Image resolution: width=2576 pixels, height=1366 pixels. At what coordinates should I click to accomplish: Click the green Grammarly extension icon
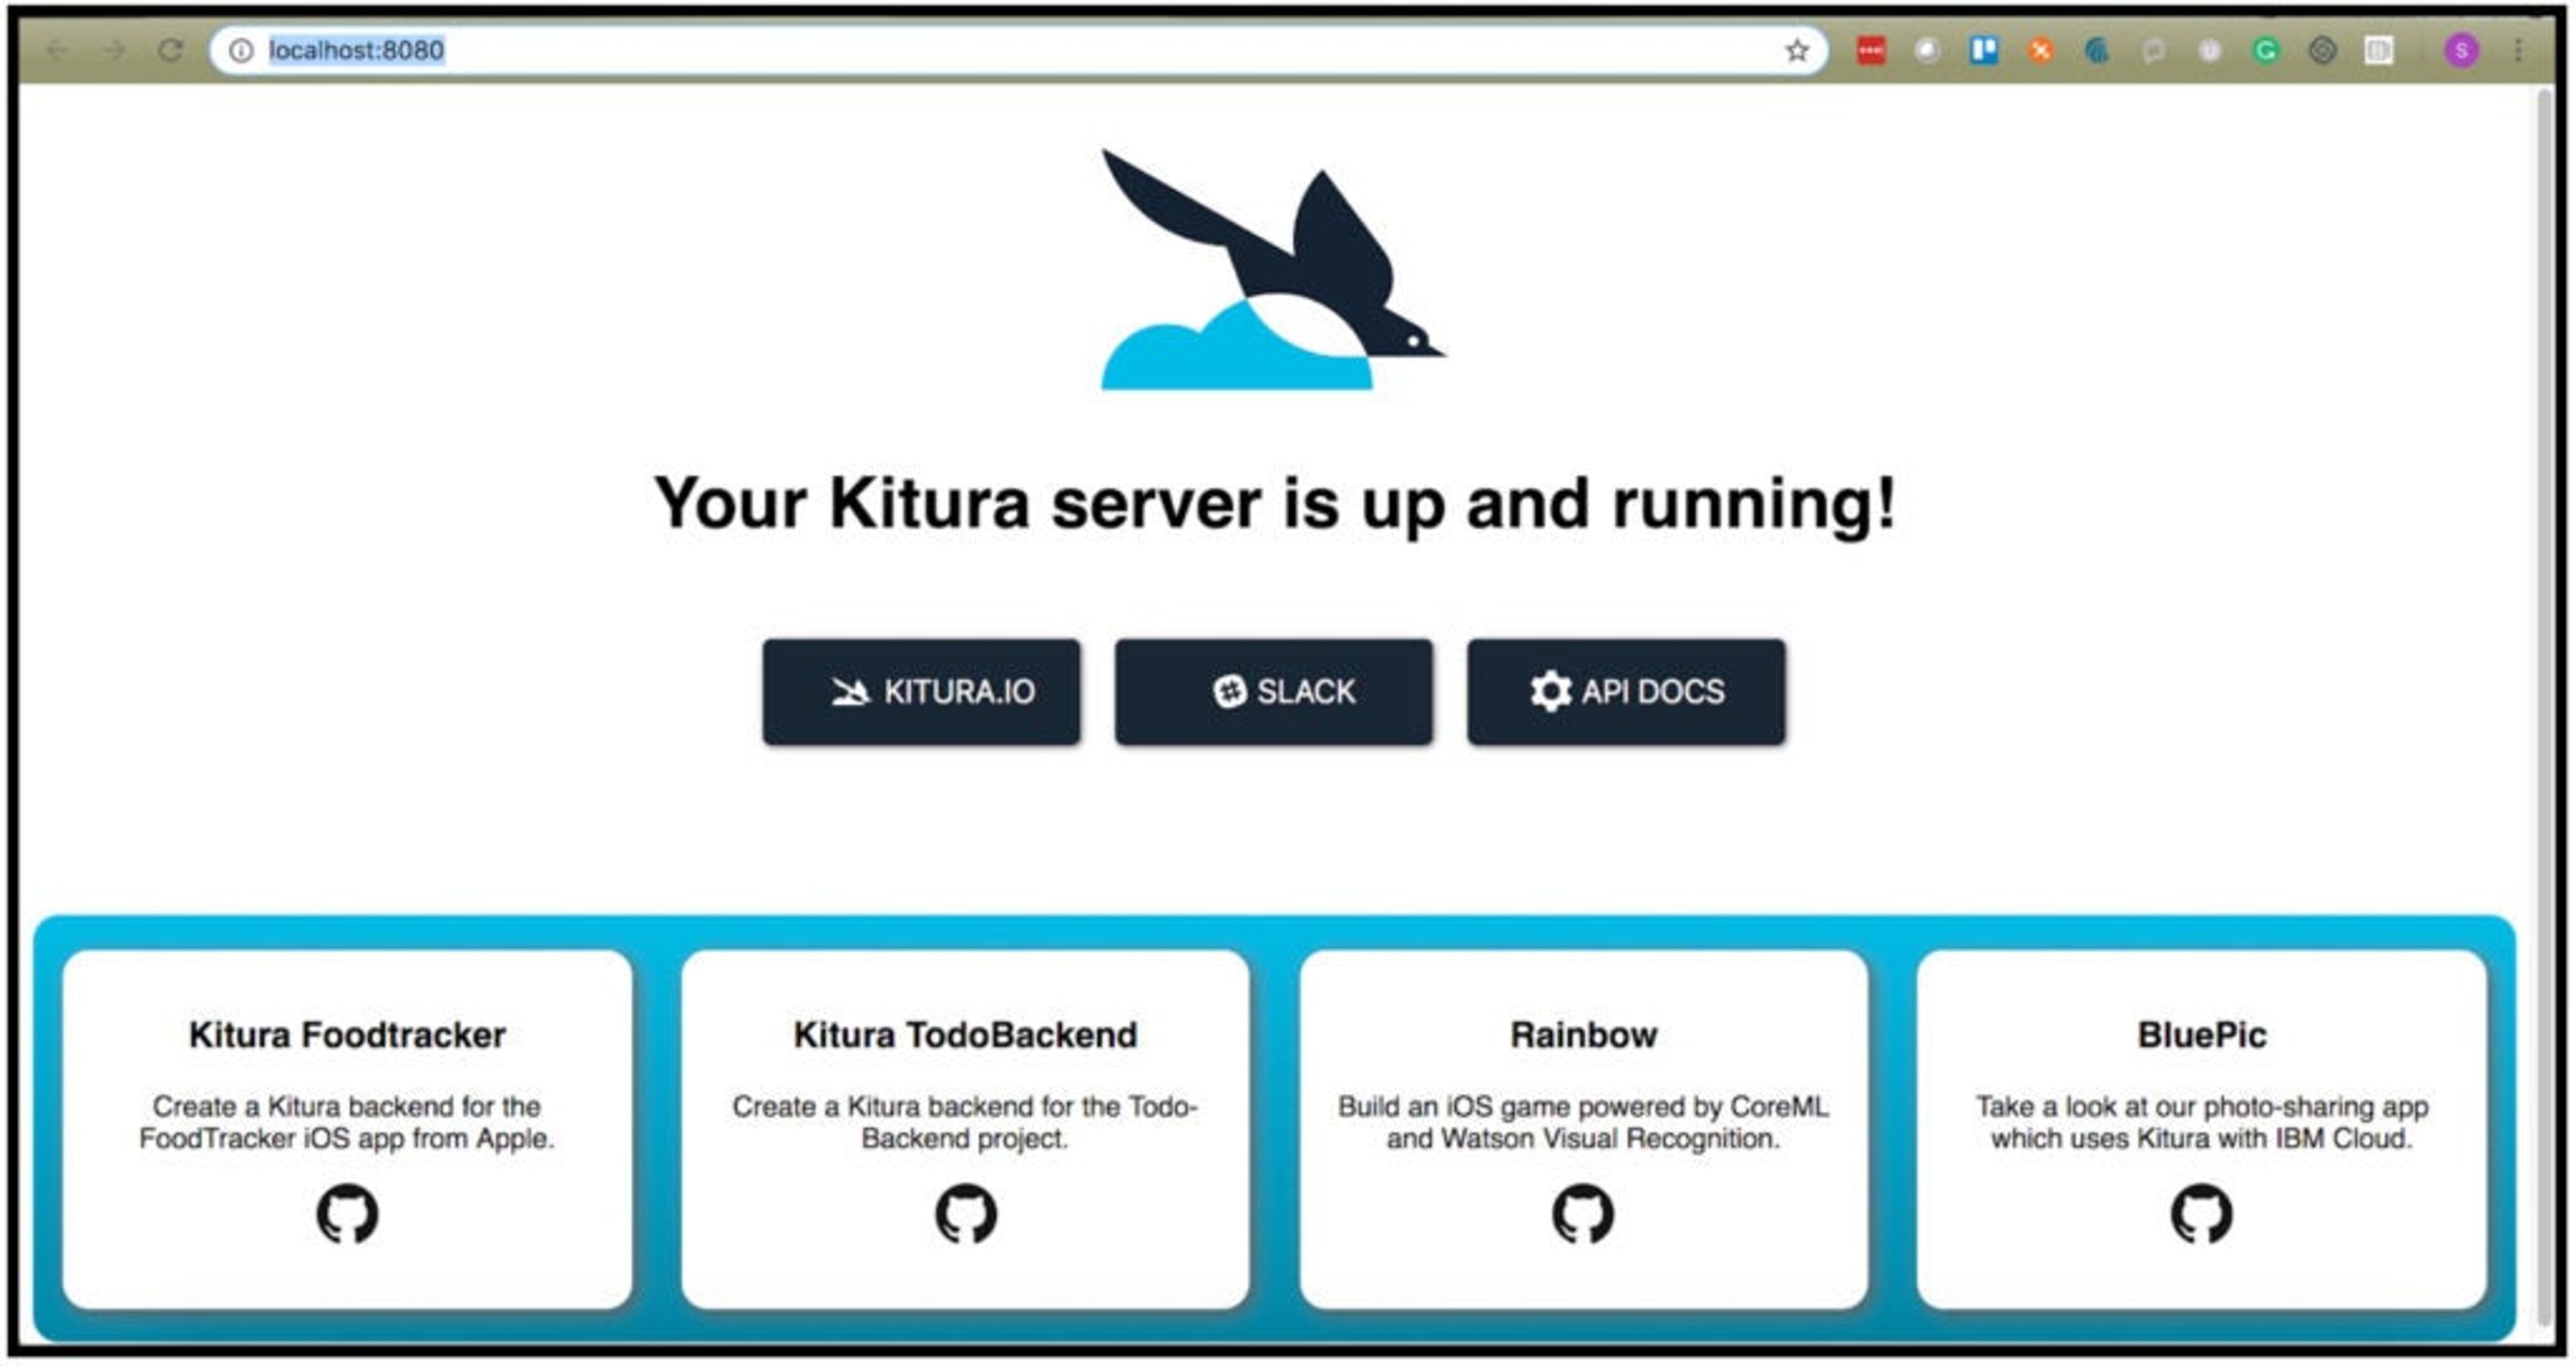point(2266,50)
